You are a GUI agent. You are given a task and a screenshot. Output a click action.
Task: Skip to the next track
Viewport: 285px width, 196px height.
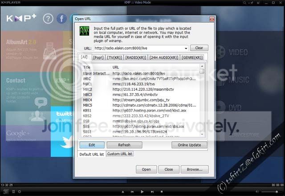coord(152,192)
